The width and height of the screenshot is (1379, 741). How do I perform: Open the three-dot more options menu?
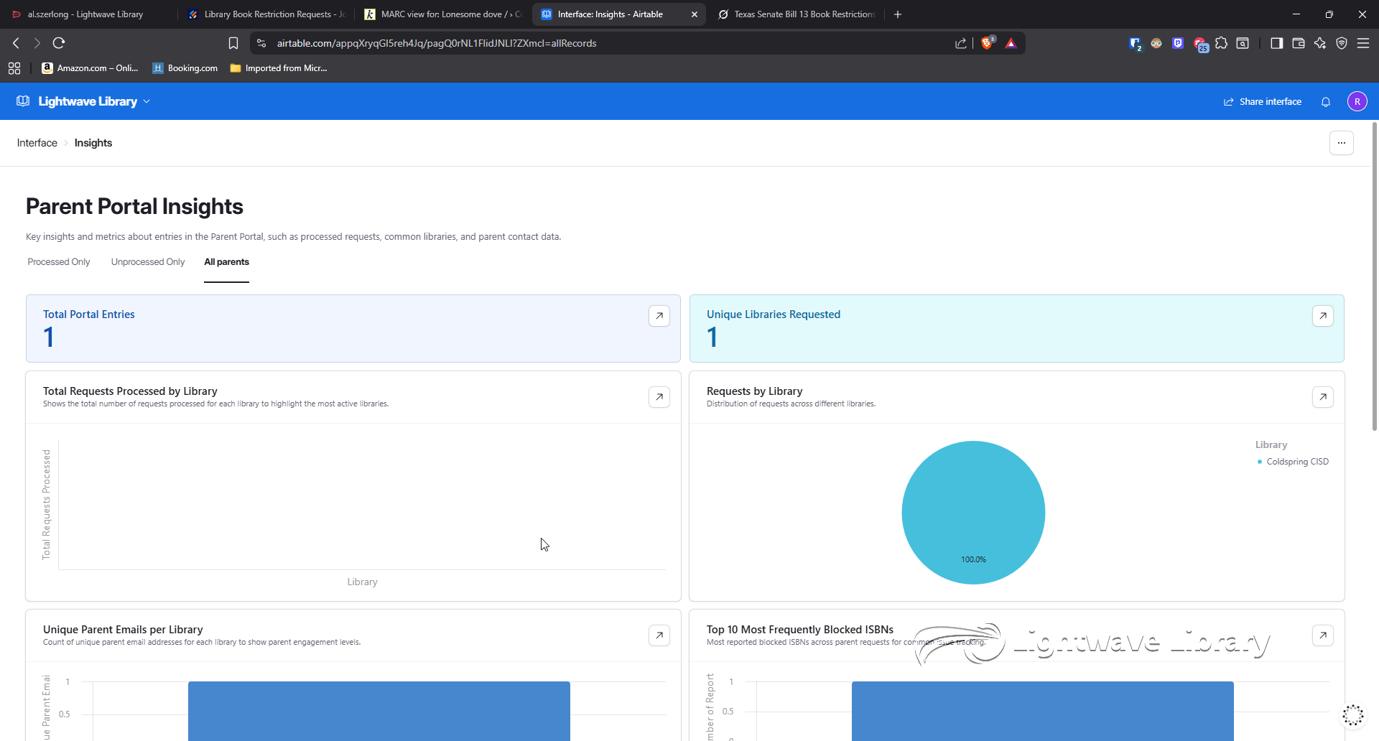click(x=1341, y=143)
